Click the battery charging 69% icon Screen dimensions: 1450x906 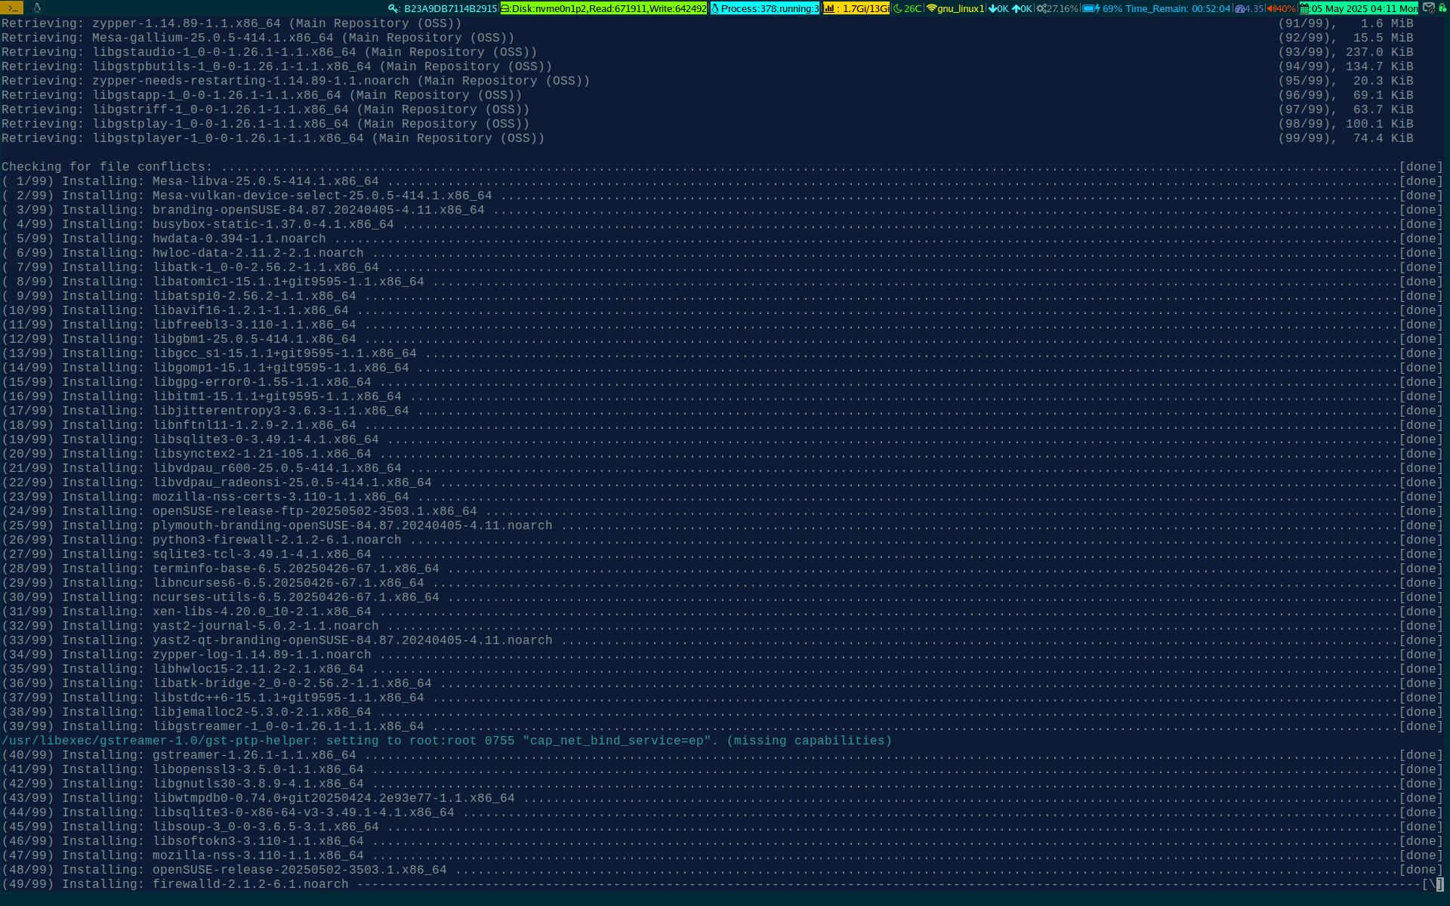1091,8
